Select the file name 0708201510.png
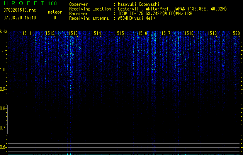The image size is (243, 155). pos(20,10)
